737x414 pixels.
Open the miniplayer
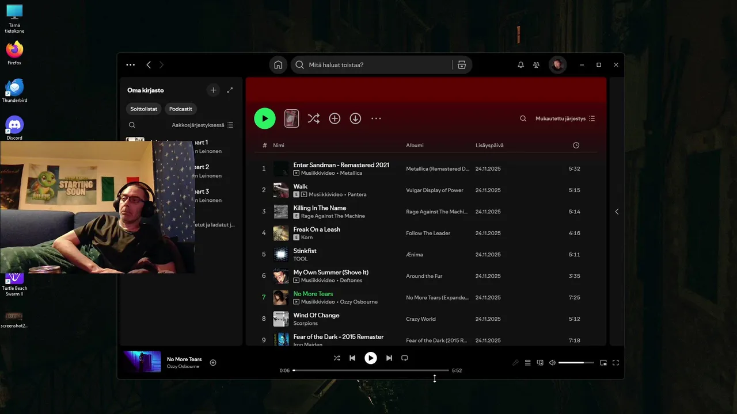coord(603,363)
